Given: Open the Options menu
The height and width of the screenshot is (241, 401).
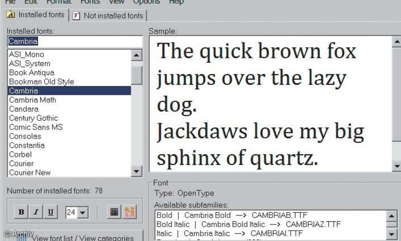Looking at the screenshot, I should click(146, 2).
